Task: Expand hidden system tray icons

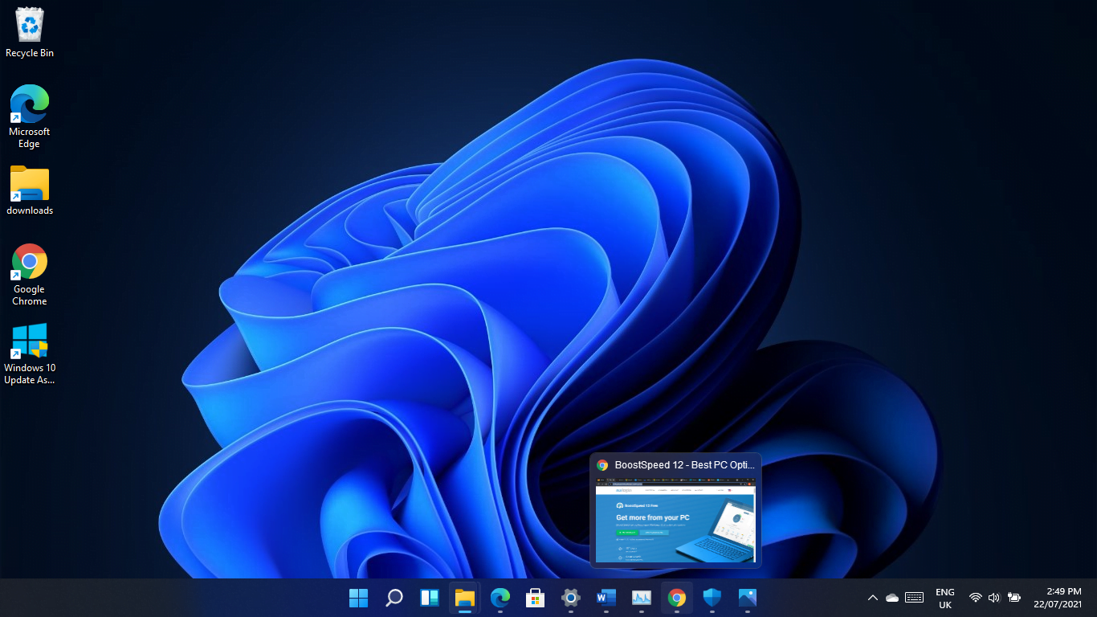Action: [x=872, y=598]
